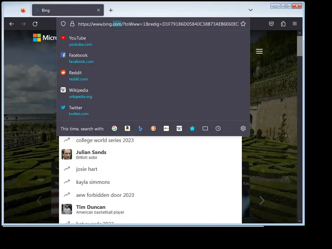Search this time with Wikipedia icon
This screenshot has width=332, height=249.
click(179, 128)
